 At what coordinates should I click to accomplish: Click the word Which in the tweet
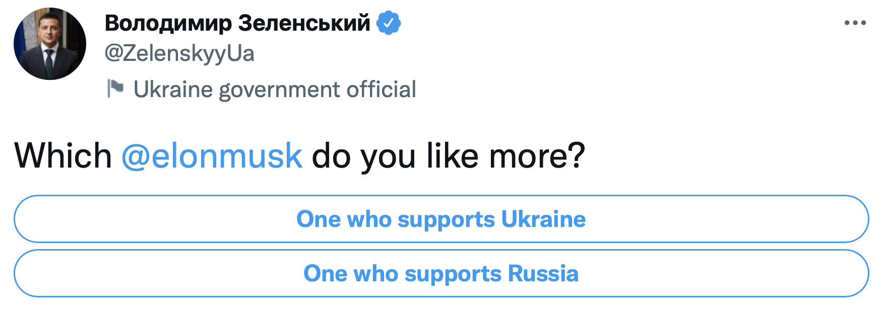tap(63, 155)
